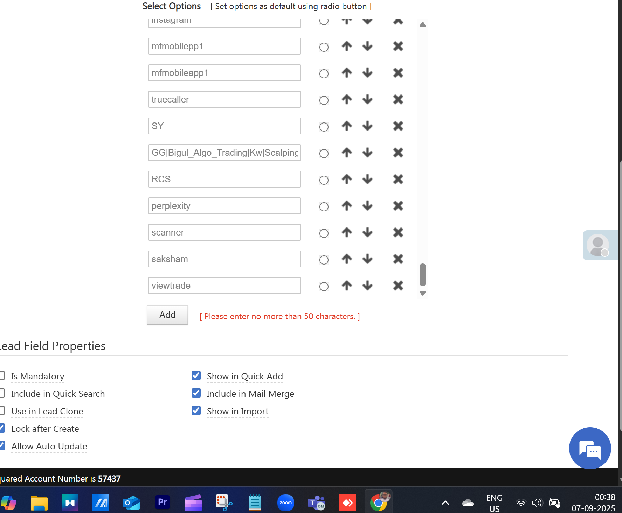This screenshot has height=513, width=622.
Task: Set saksham as the default option
Action: tap(324, 260)
